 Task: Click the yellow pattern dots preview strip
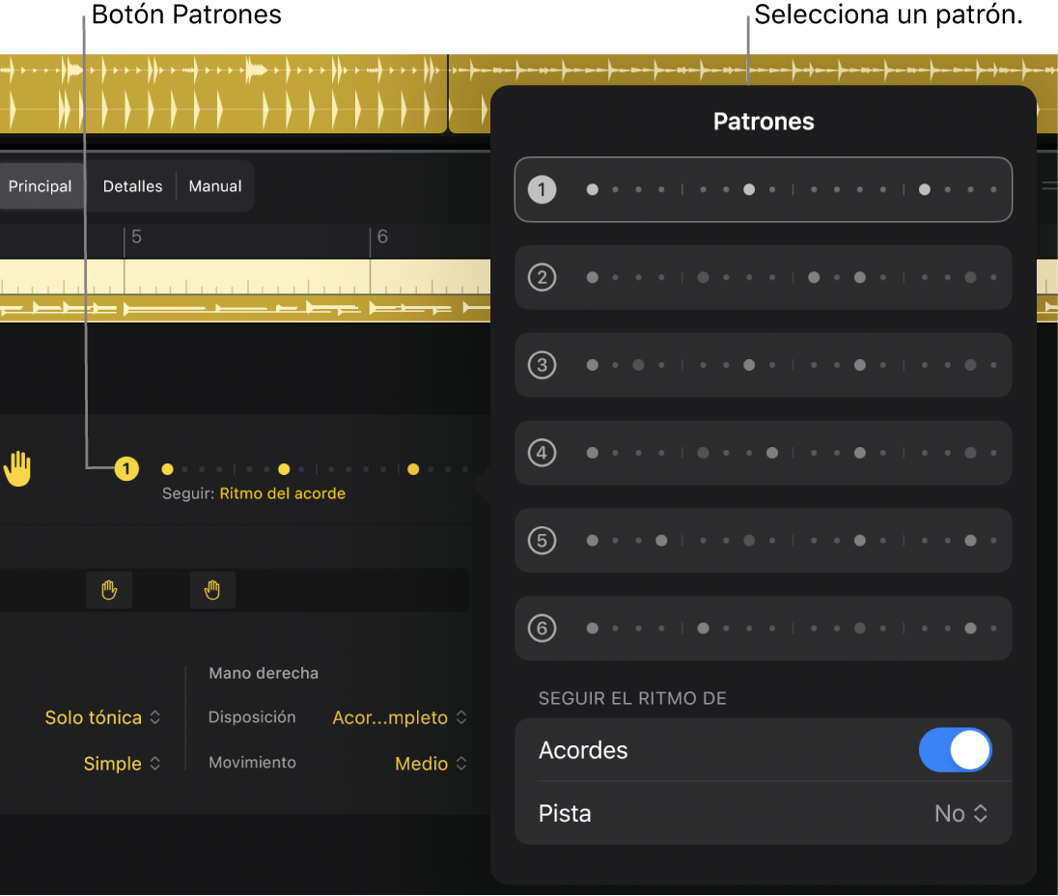316,469
